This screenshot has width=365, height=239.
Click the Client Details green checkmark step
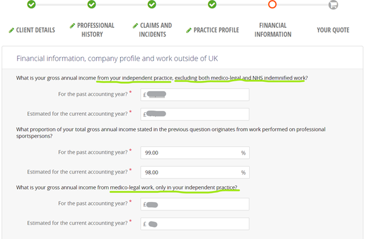tap(32, 4)
